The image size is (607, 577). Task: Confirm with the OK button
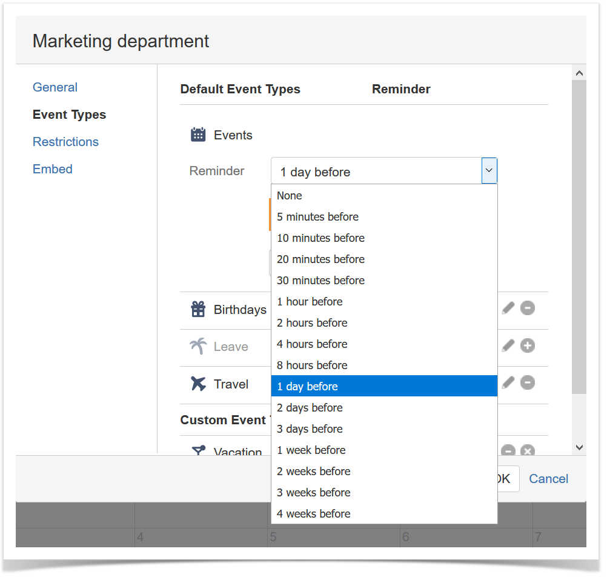click(508, 479)
